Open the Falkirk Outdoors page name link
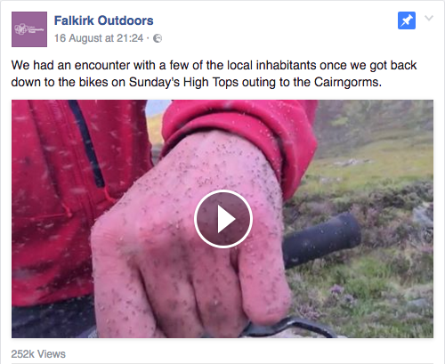 tap(103, 20)
